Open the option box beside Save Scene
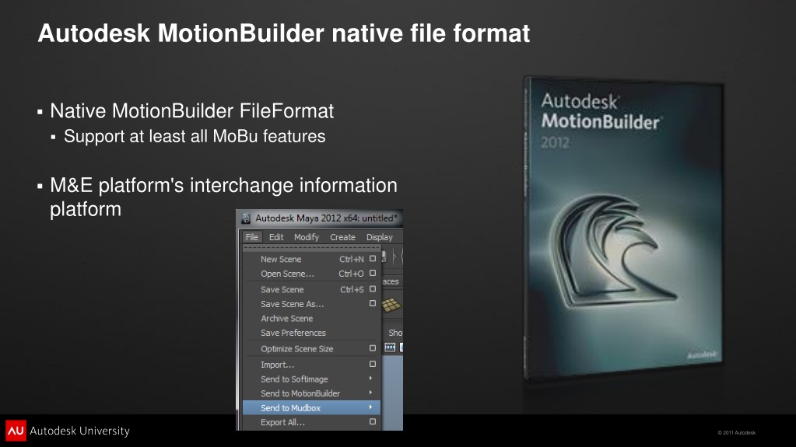Image resolution: width=796 pixels, height=447 pixels. click(373, 288)
